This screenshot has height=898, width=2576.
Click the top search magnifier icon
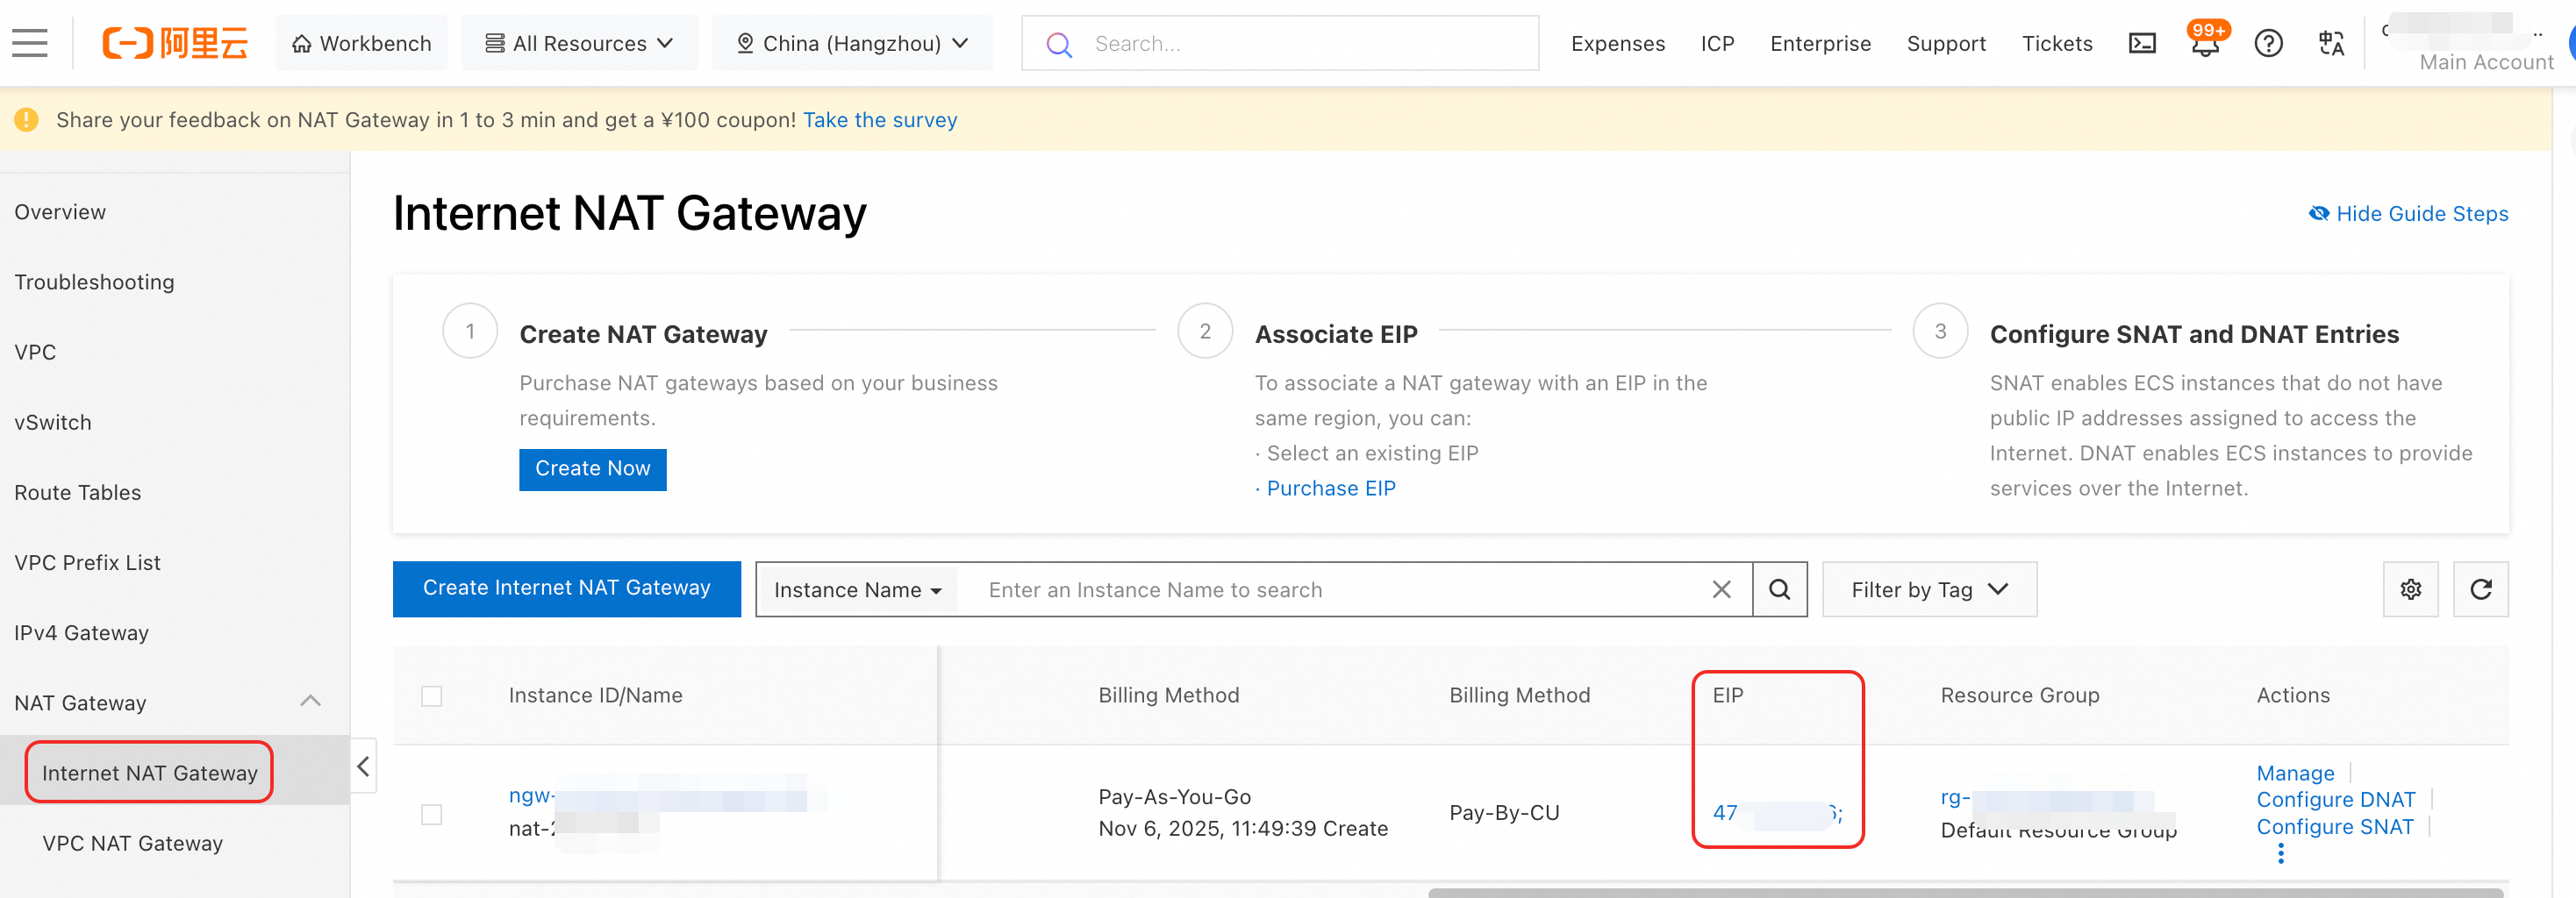(x=1059, y=44)
